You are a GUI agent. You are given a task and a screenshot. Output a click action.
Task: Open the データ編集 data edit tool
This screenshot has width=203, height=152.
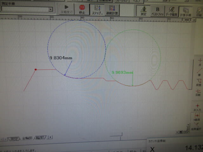(x=171, y=11)
